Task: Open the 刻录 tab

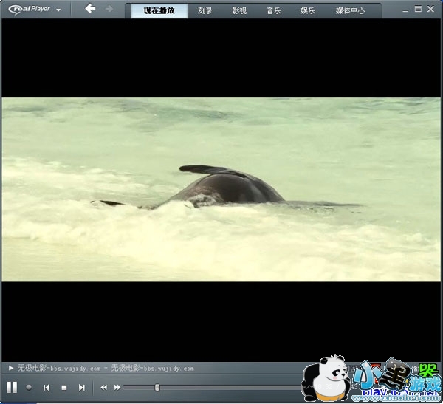Action: [x=205, y=11]
